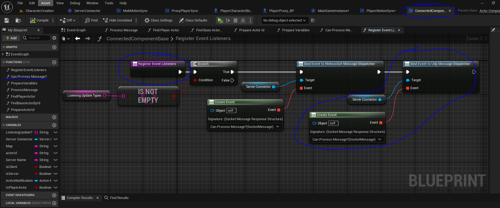Switch to the ServerConnector asset tab

pos(84,11)
